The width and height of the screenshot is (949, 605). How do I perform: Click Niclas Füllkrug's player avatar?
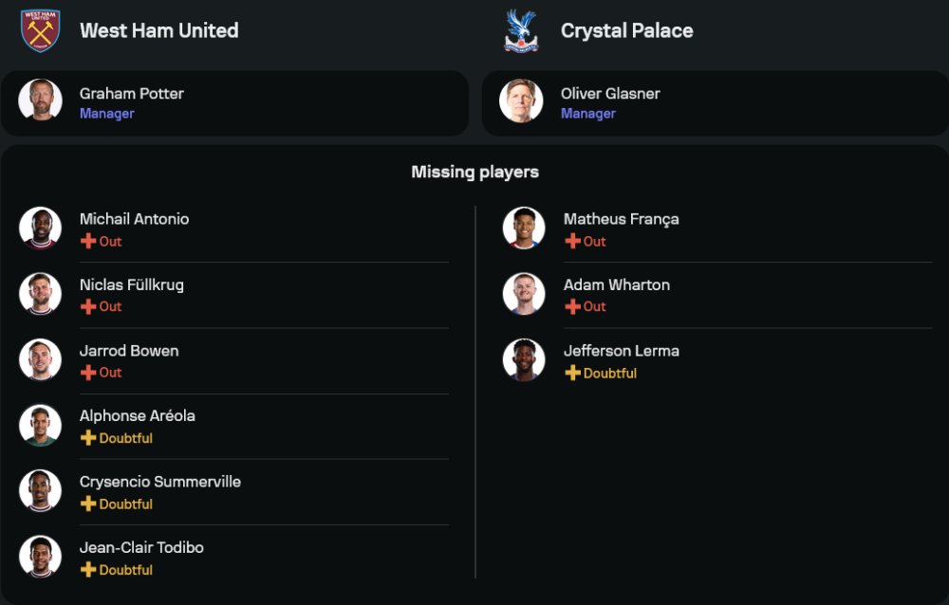[40, 294]
